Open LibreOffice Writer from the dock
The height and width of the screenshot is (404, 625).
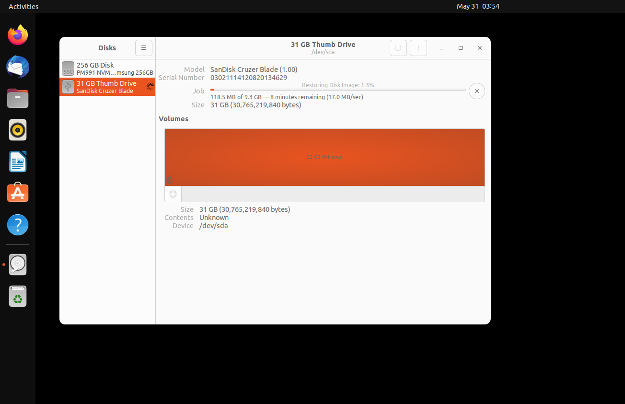tap(18, 162)
